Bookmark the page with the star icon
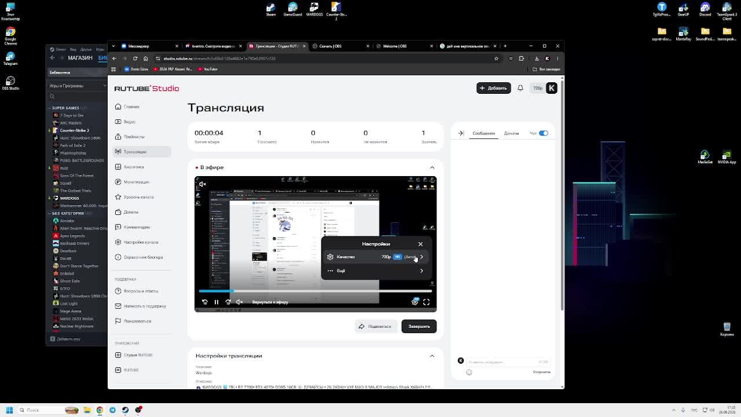This screenshot has width=741, height=417. (496, 58)
